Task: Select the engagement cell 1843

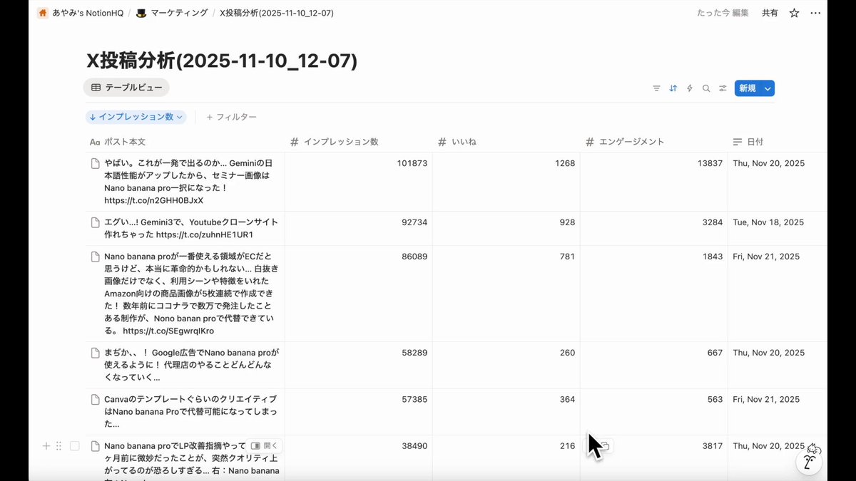Action: (x=654, y=294)
